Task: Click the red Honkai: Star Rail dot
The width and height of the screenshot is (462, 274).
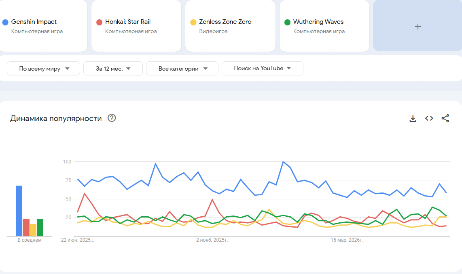Action: click(x=99, y=22)
